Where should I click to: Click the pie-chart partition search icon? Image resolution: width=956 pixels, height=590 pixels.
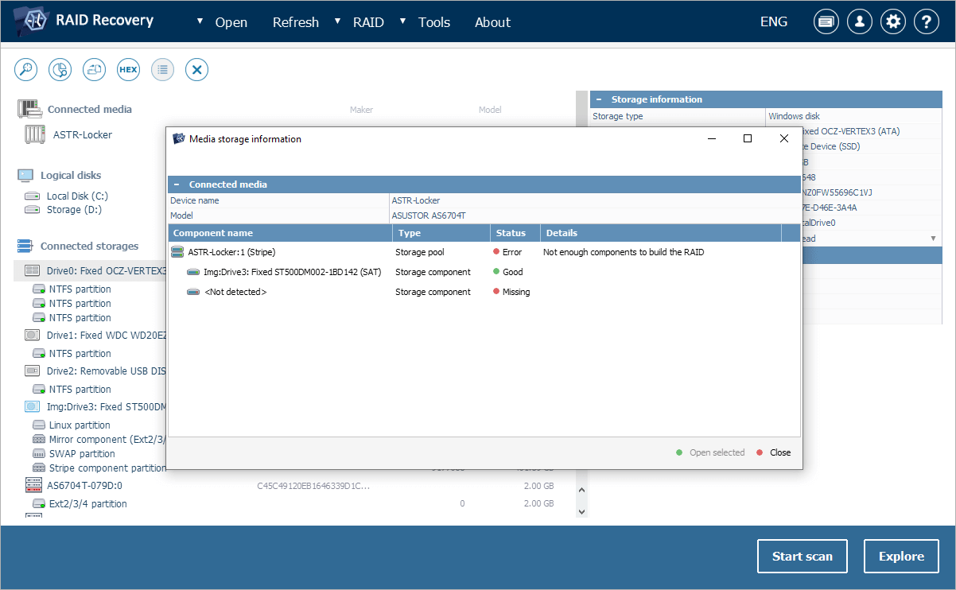pyautogui.click(x=60, y=70)
